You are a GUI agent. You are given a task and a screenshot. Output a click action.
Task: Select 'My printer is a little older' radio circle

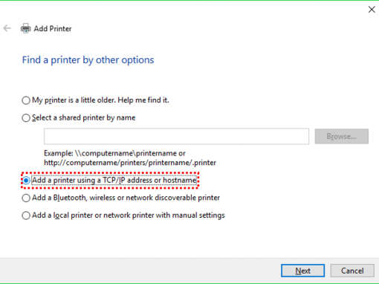click(26, 100)
